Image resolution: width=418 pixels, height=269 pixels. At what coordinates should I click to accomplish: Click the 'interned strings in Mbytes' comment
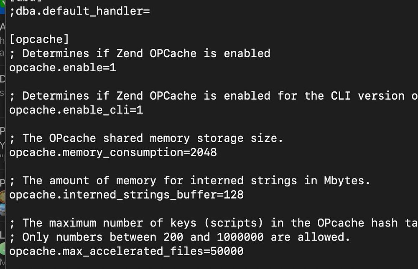click(x=190, y=181)
